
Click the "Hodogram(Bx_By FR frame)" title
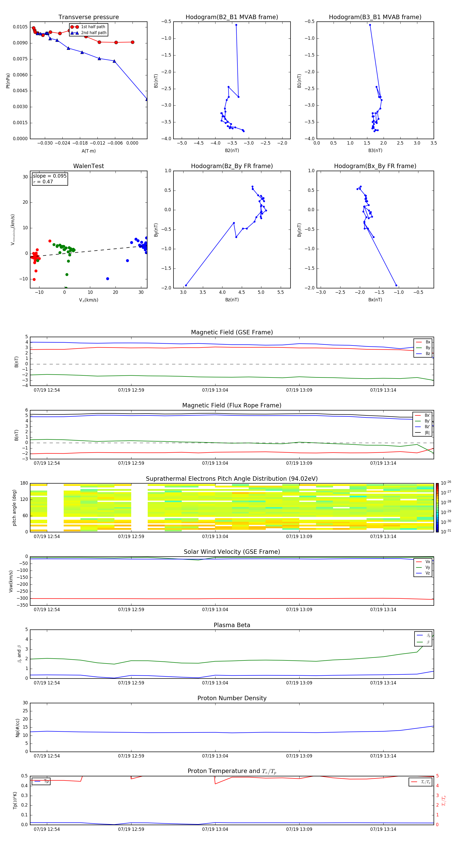click(x=375, y=166)
